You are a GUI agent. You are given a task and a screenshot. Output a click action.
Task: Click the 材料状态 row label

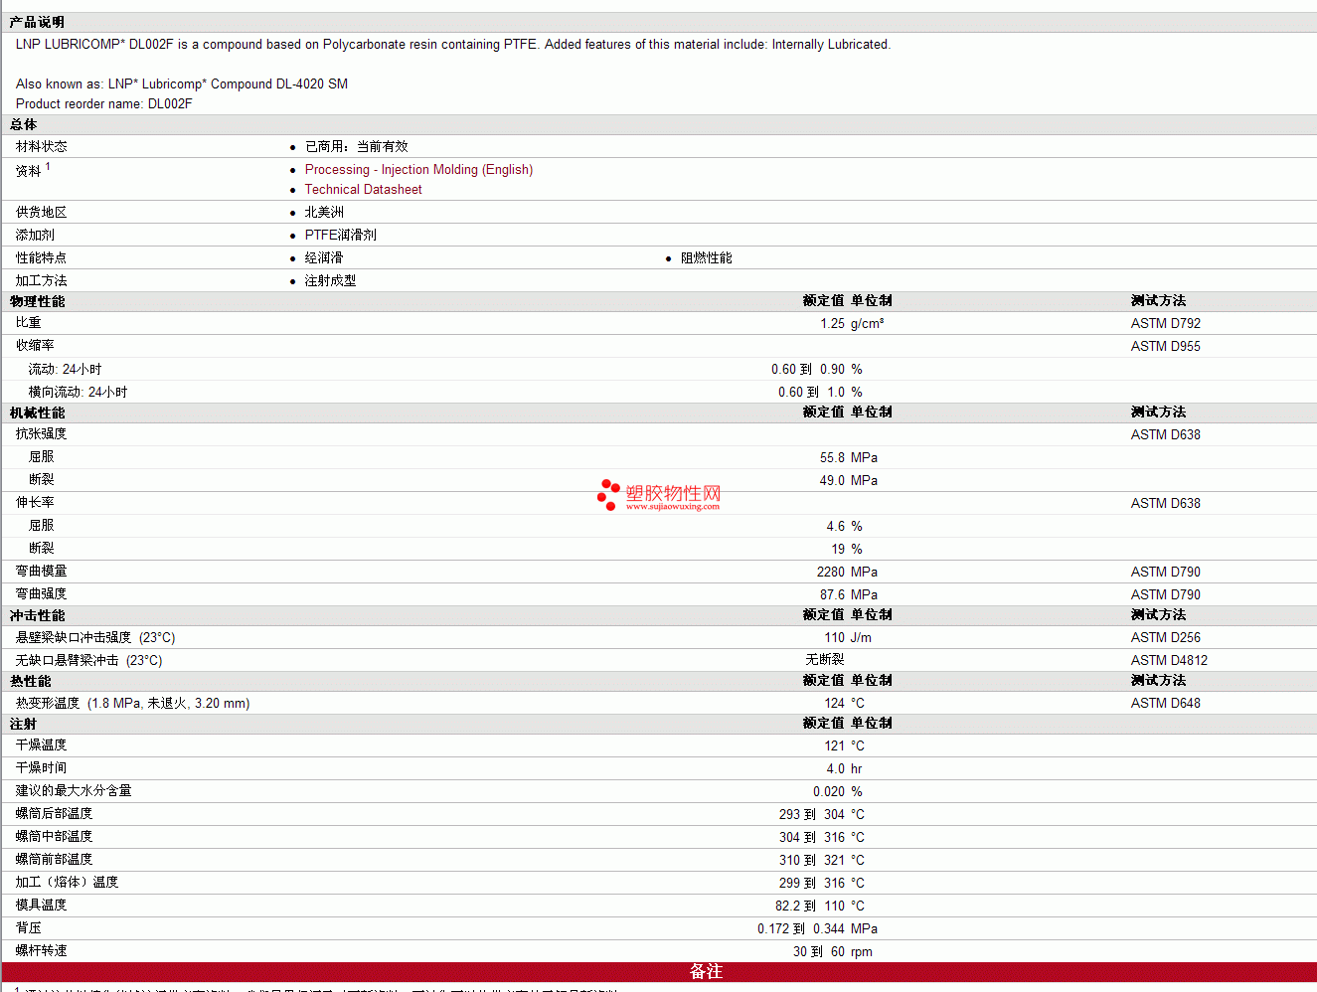(x=41, y=147)
